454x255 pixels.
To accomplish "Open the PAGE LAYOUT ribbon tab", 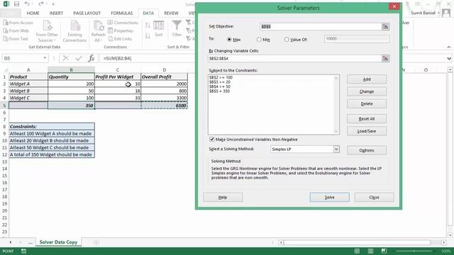I will point(87,13).
